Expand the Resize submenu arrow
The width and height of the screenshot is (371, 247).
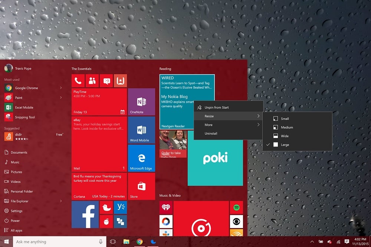click(258, 116)
